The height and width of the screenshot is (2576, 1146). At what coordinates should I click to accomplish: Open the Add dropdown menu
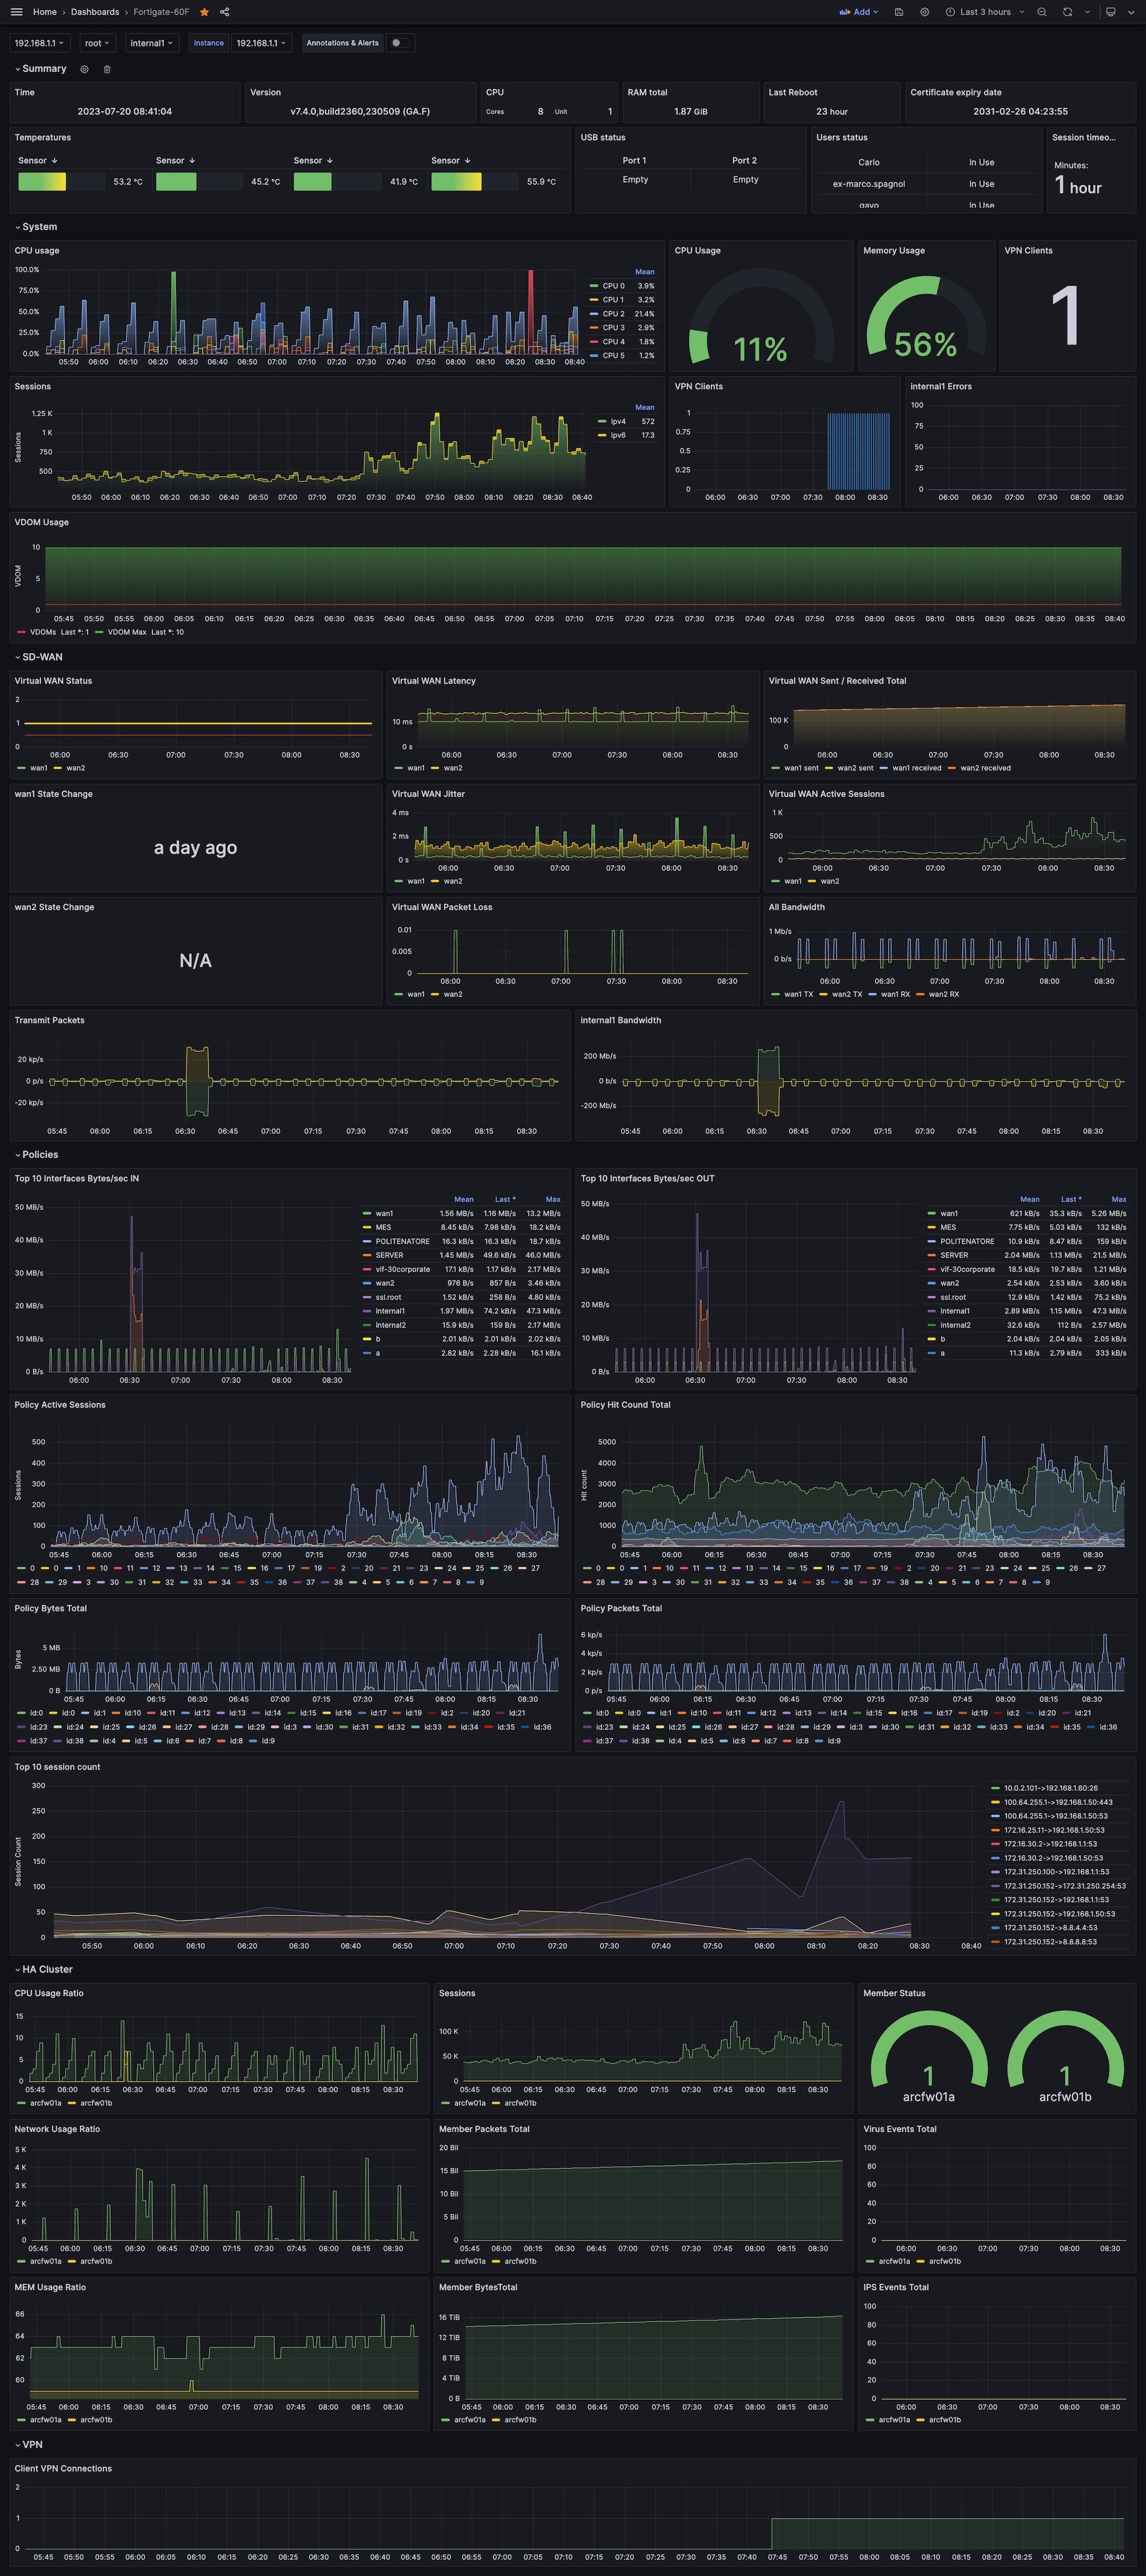tap(859, 12)
